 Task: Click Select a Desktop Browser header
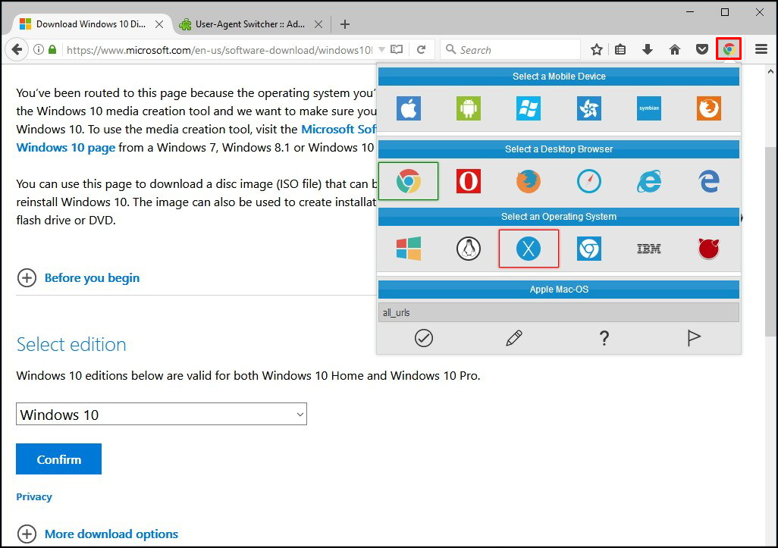[x=559, y=149]
